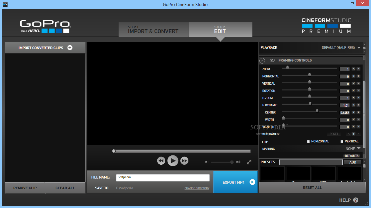Viewport: 371px width, 208px height.
Task: Increase Zoom value with right arrow
Action: (x=359, y=69)
